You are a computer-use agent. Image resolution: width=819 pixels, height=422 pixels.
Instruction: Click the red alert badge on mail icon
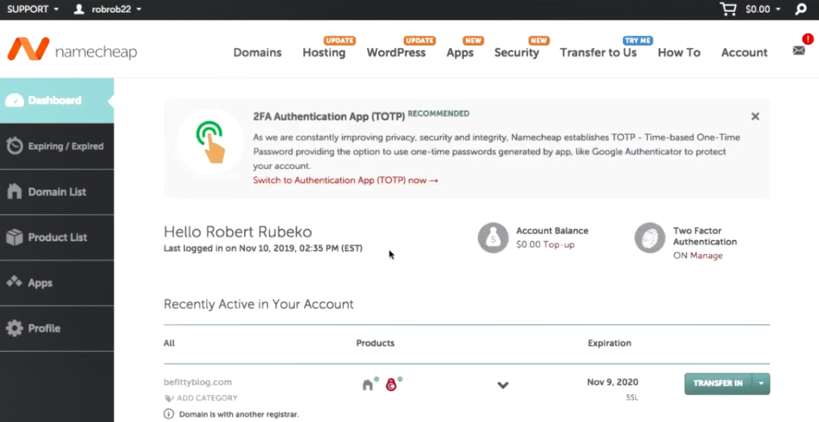808,38
